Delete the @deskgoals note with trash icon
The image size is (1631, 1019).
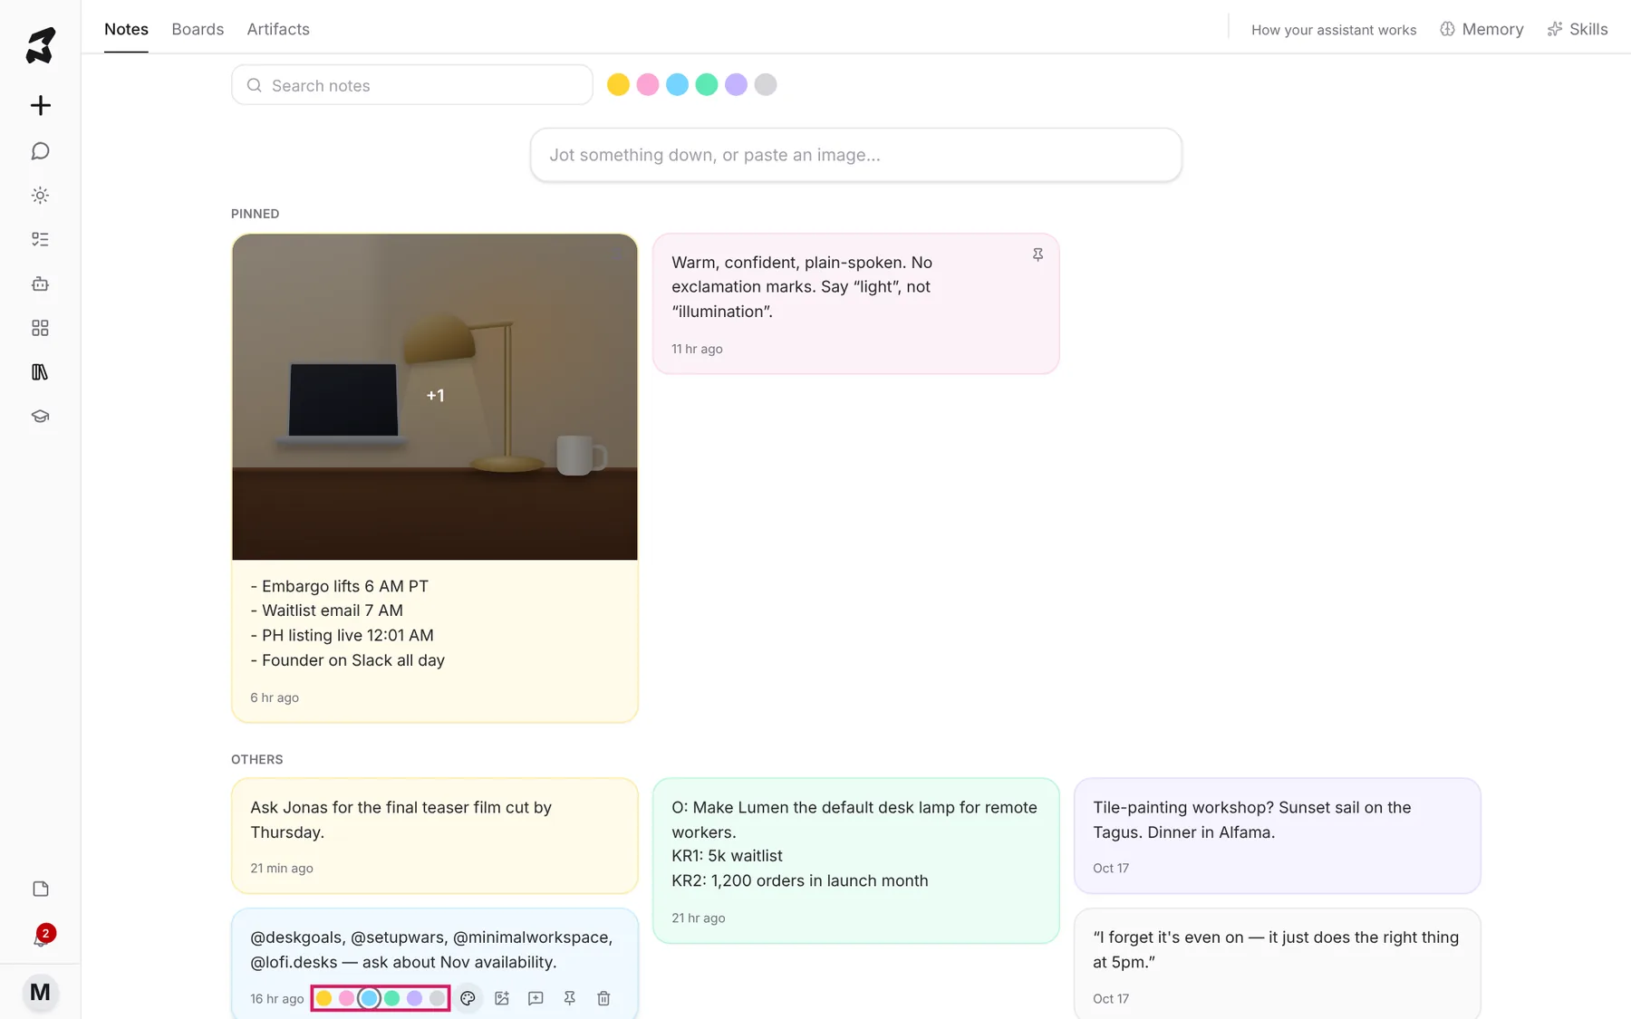click(603, 998)
